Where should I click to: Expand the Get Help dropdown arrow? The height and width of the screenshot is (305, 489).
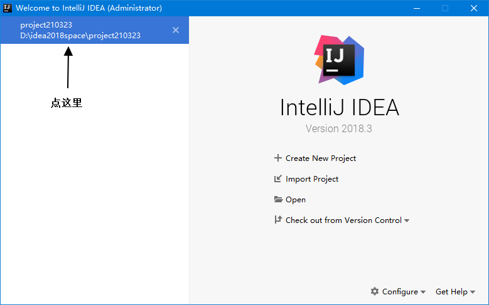click(x=473, y=292)
